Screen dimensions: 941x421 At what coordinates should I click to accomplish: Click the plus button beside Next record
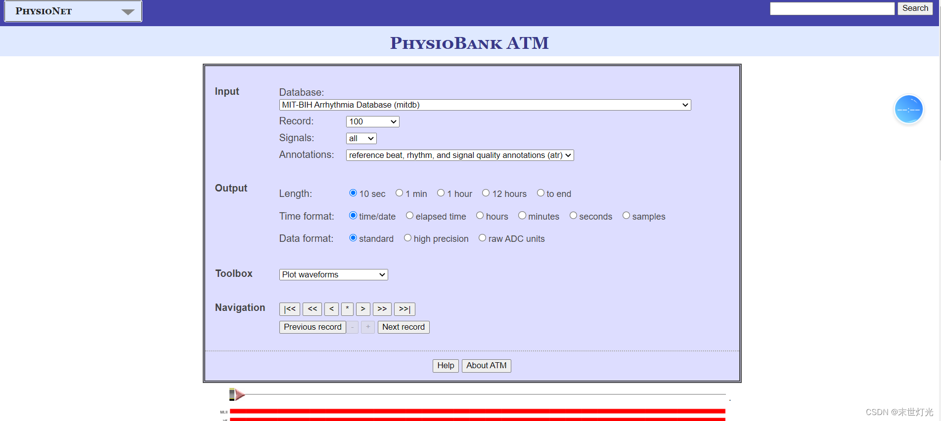368,327
